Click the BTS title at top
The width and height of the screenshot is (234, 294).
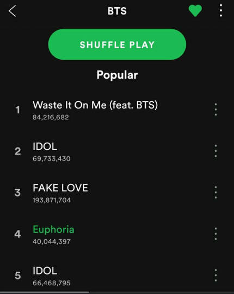click(x=117, y=11)
